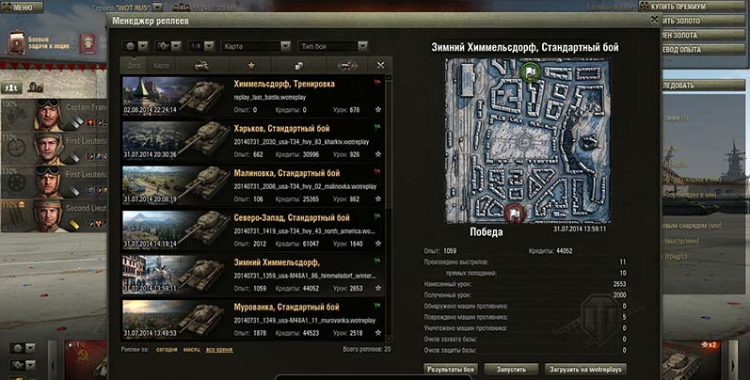
Task: Open Боевые задачи и акции icon
Action: pos(17,42)
